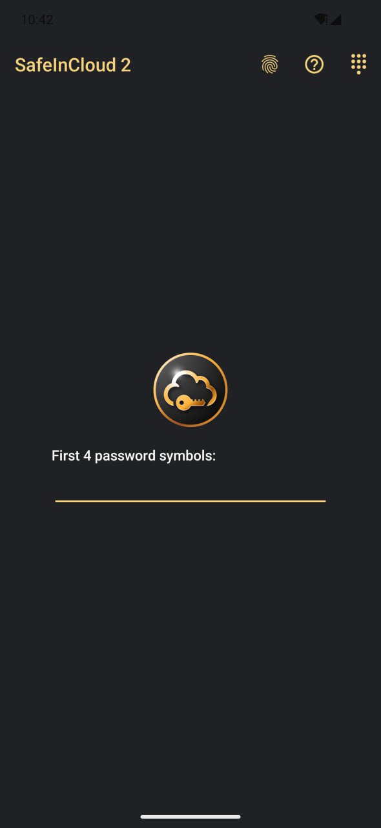Click the 10:42 clock in status bar
The image size is (381, 828).
pyautogui.click(x=37, y=19)
